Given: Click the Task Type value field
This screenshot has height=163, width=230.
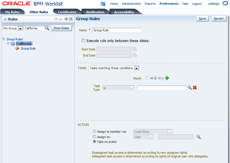Looking at the screenshot, I should point(162,88).
